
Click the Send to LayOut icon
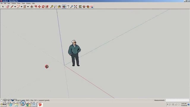(x=92, y=7)
